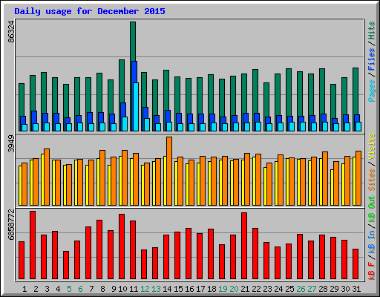
Task: Click the x-axis label for day 11
Action: coord(134,289)
